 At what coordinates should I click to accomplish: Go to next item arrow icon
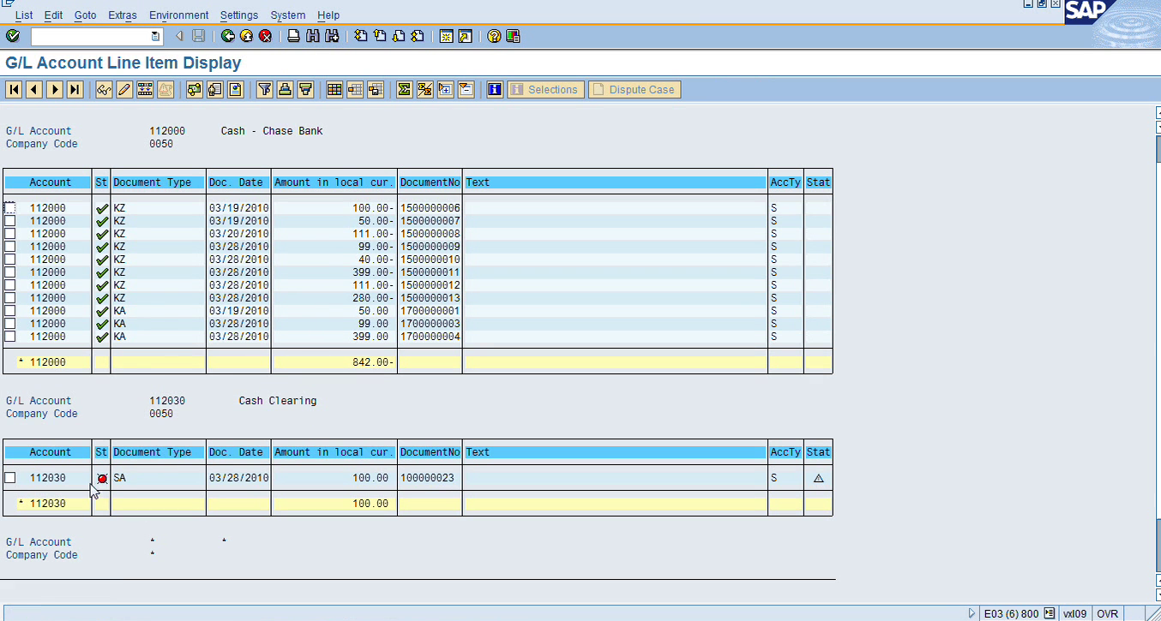pyautogui.click(x=55, y=89)
